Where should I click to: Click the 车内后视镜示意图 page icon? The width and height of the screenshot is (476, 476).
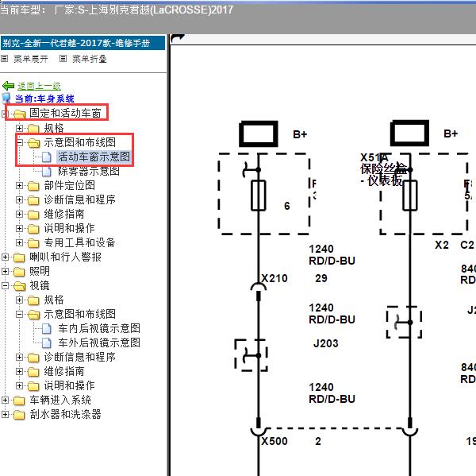47,328
